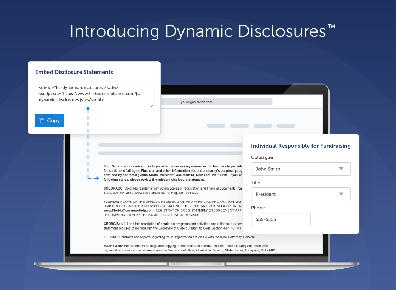Screen dimensions: 396x290
Task: Open the Title dropdown showing President
Action: [x=301, y=194]
